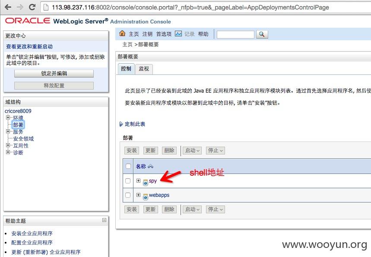Click 主页 in the breadcrumb
Viewport: 371px width, 257px height.
pos(127,45)
